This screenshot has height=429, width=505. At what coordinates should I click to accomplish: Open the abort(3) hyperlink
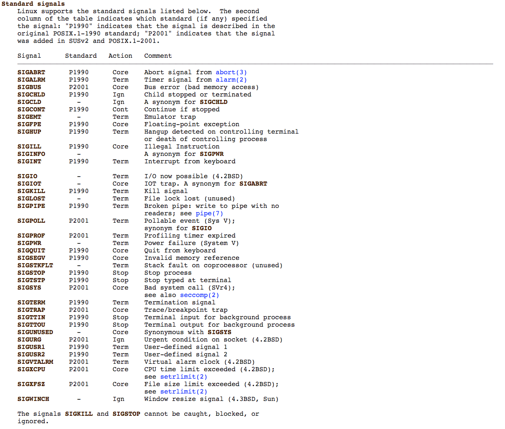pos(230,72)
